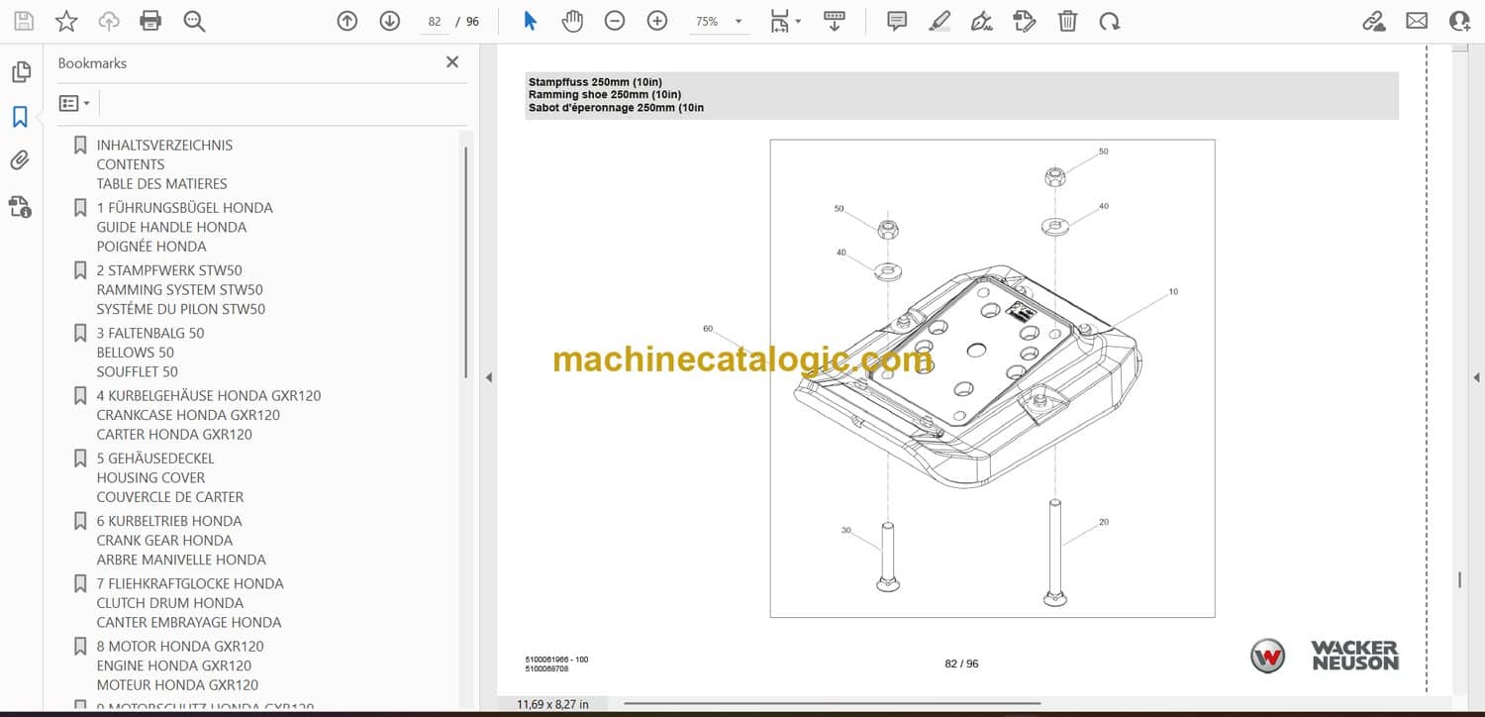
Task: Toggle the Page Thumbnails panel icon
Action: [20, 72]
